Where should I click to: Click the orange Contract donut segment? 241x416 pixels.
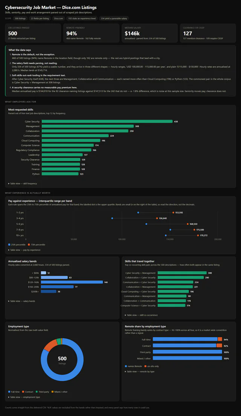50,345
